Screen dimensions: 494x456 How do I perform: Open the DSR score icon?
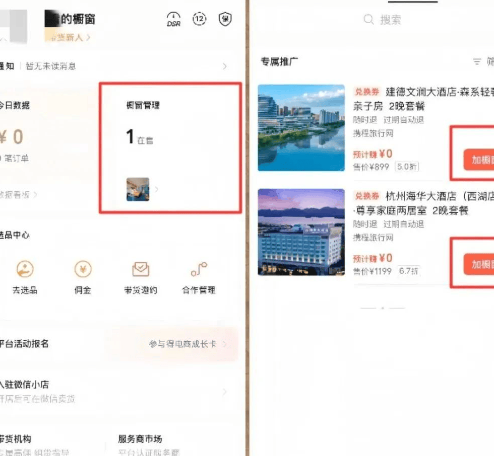coord(173,20)
